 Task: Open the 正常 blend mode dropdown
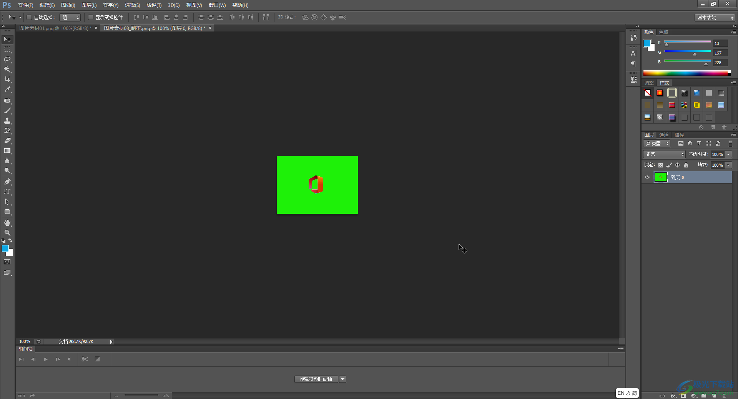[664, 154]
